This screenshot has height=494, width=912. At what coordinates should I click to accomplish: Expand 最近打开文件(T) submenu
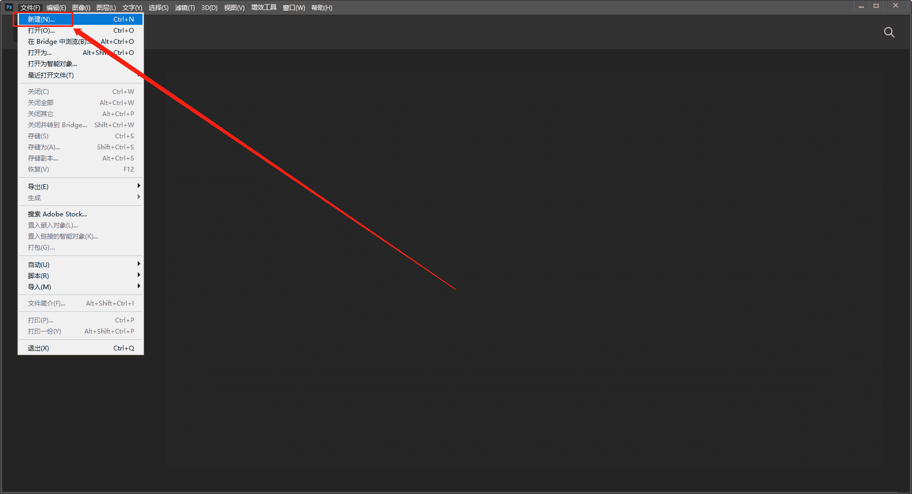(81, 75)
